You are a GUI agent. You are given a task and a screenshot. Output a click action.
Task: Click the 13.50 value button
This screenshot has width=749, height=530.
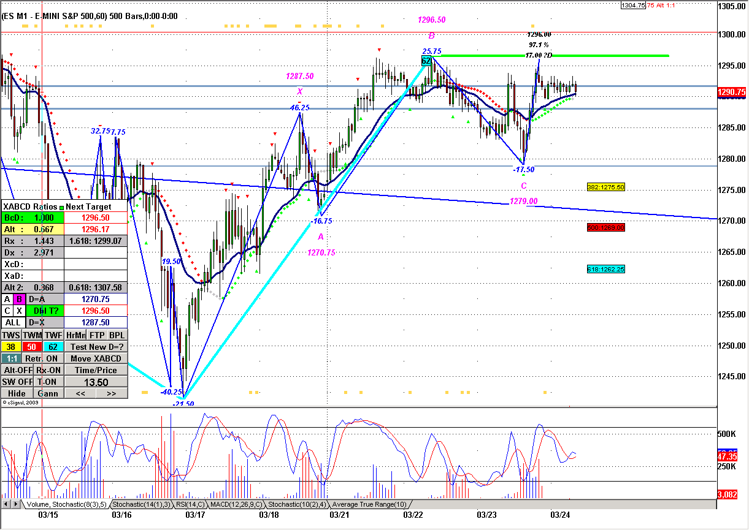coord(96,382)
